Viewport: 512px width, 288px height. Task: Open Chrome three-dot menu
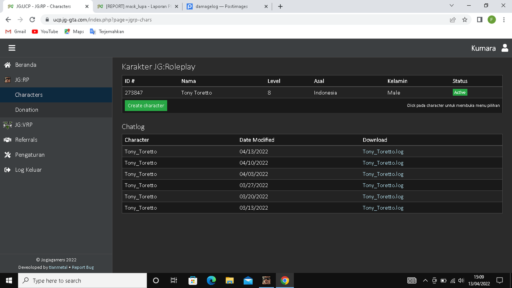[x=504, y=20]
